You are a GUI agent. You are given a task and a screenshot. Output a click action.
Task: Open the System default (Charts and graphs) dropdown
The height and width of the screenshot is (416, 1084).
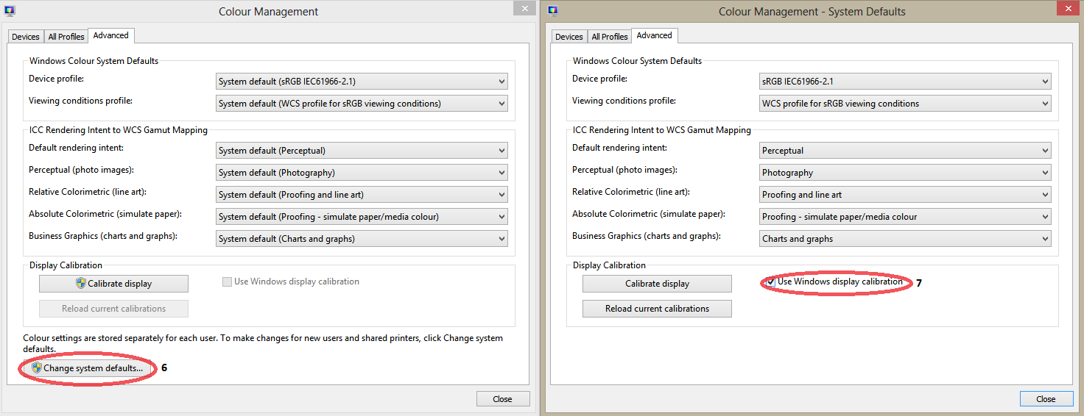[362, 239]
